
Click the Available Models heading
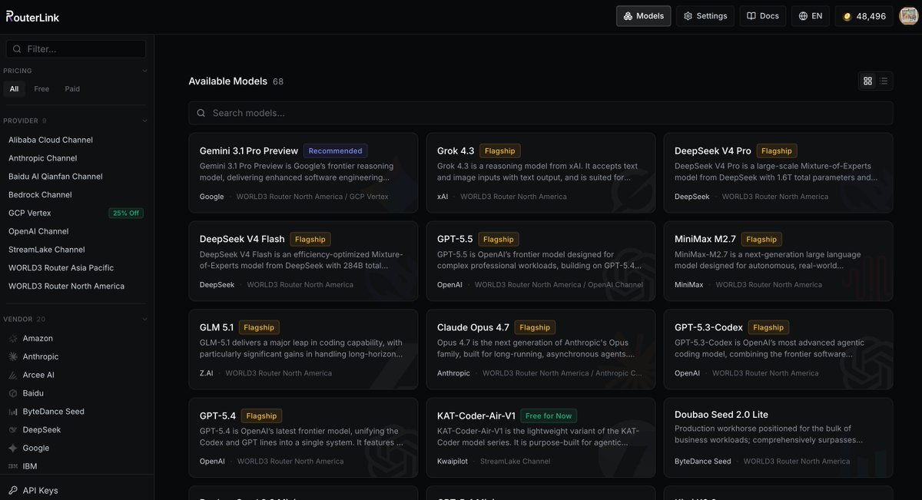click(228, 81)
